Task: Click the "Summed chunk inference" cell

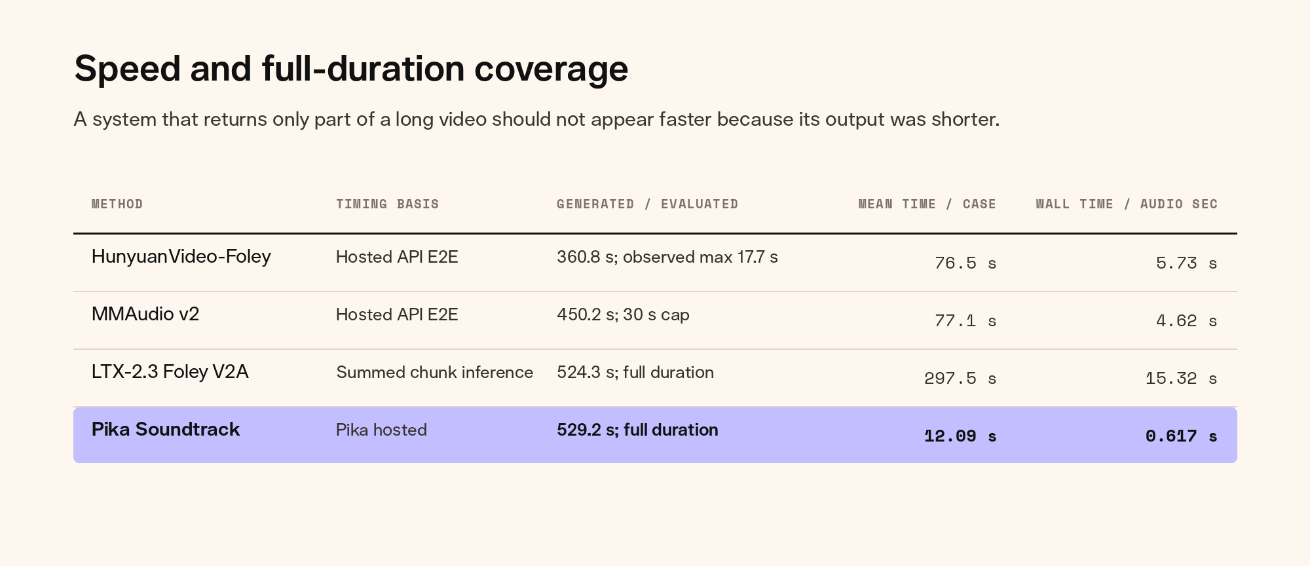Action: [x=435, y=372]
